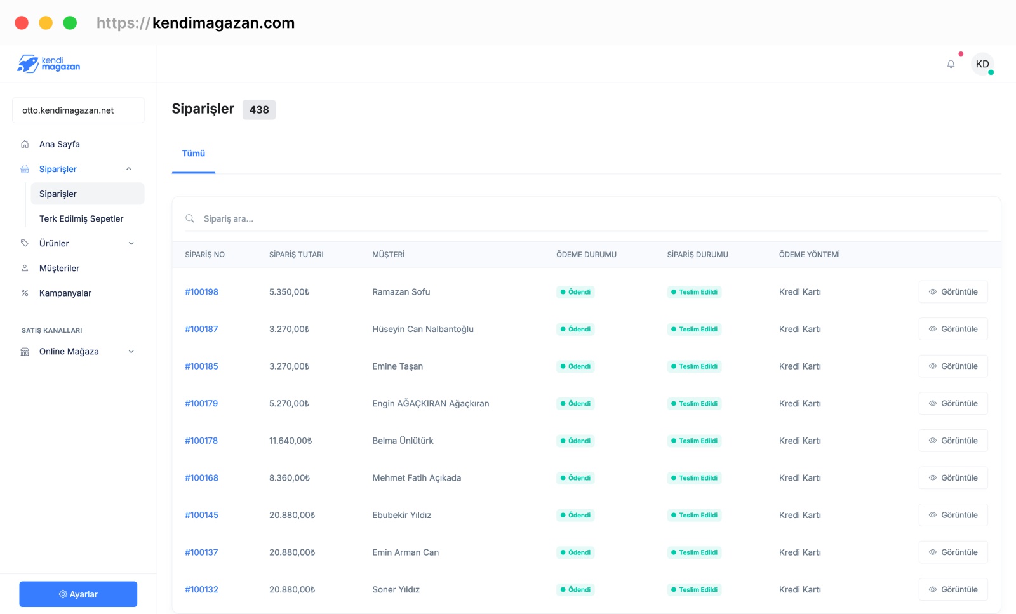The width and height of the screenshot is (1016, 614).
Task: Click Görüntüle for Belma Ünlütürk order
Action: 953,441
